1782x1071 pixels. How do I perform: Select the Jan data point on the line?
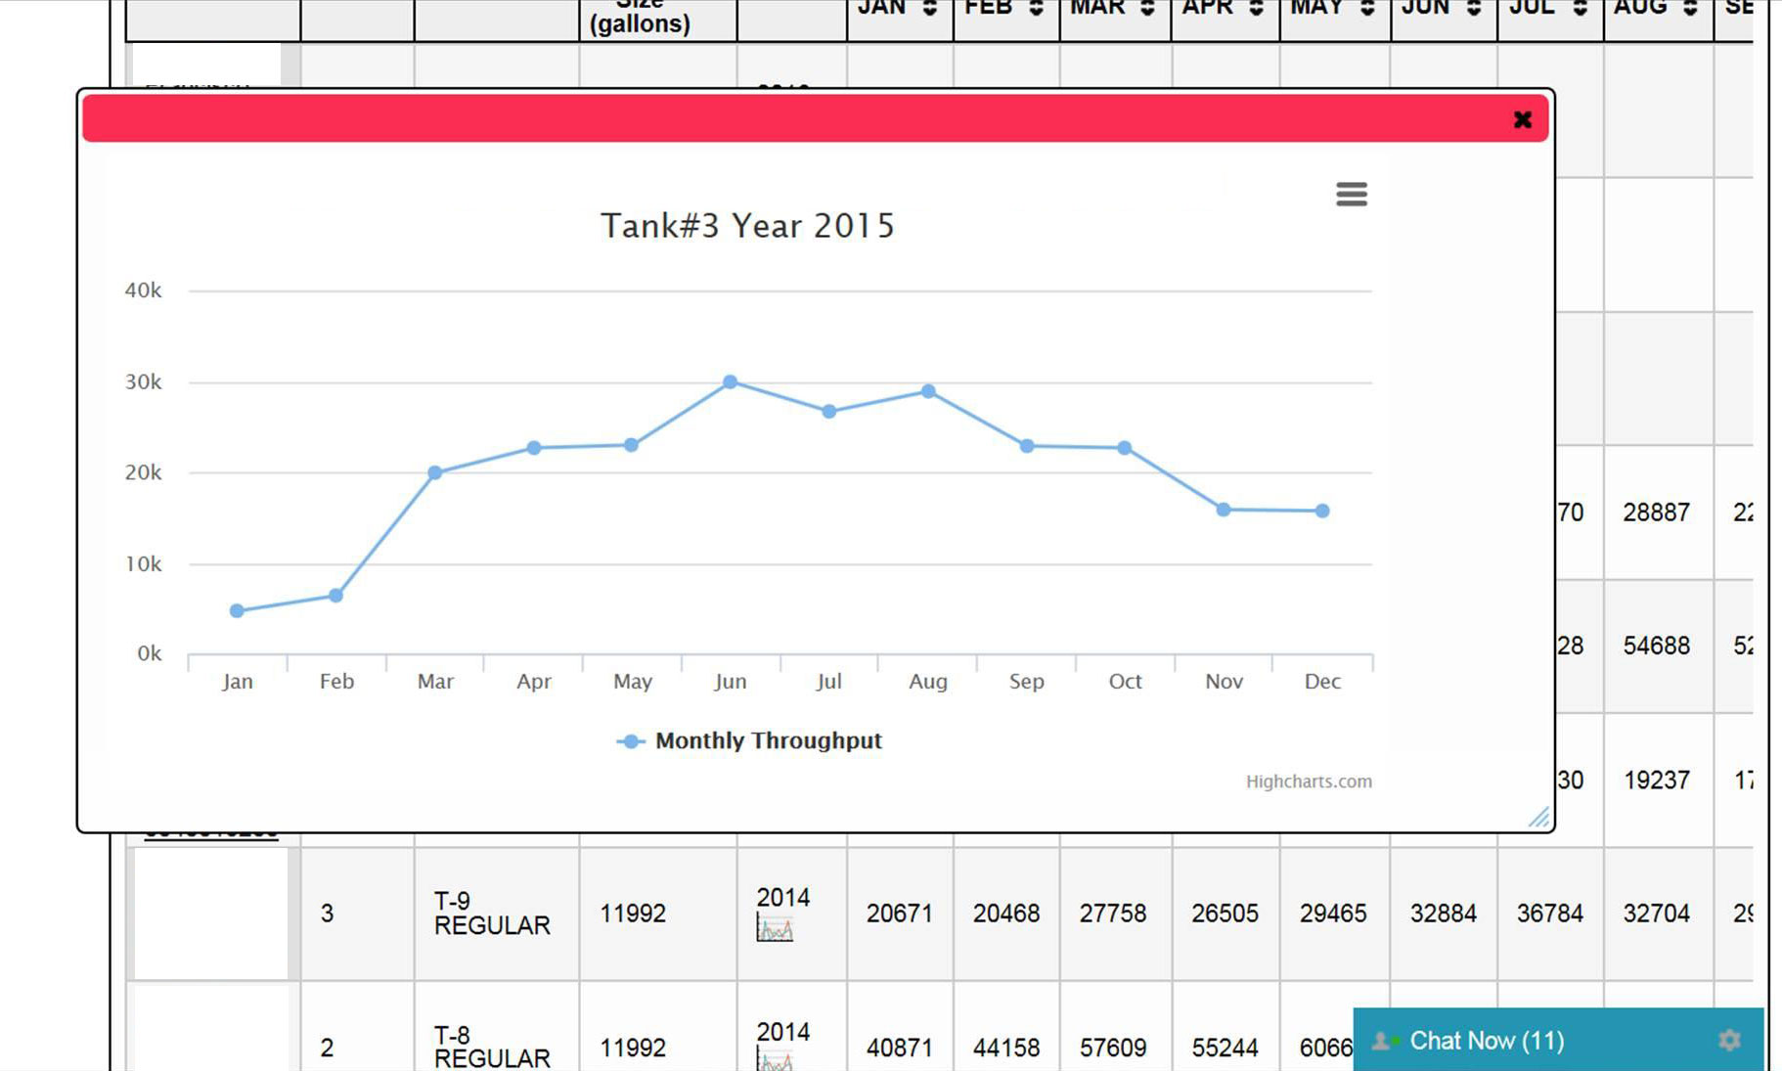(237, 610)
